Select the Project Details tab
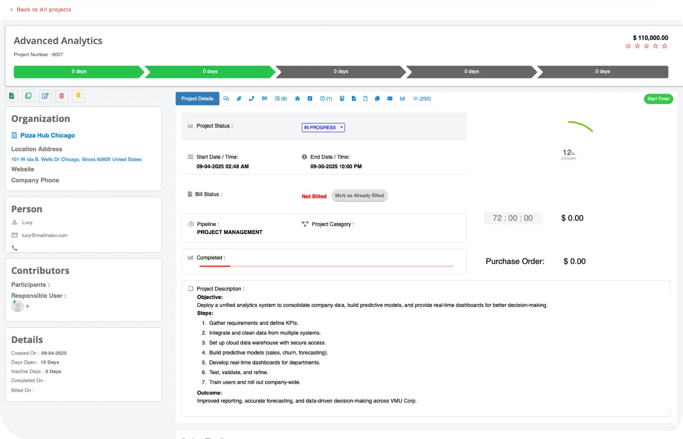This screenshot has width=683, height=439. click(x=197, y=99)
